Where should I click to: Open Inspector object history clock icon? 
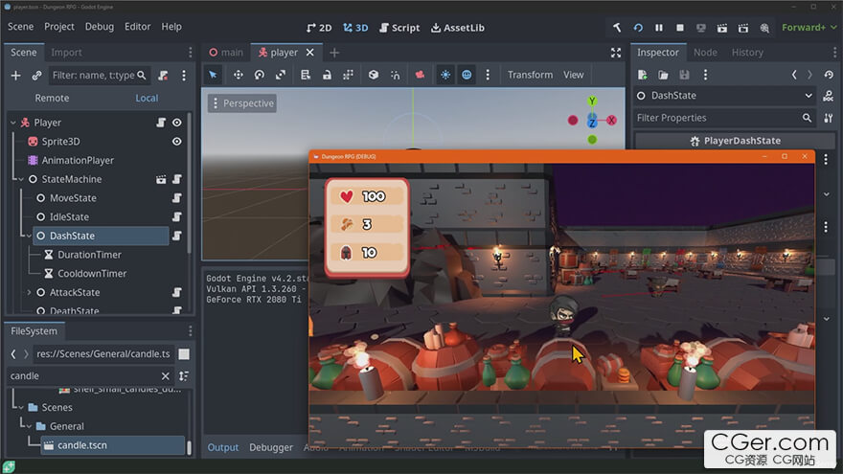(829, 75)
